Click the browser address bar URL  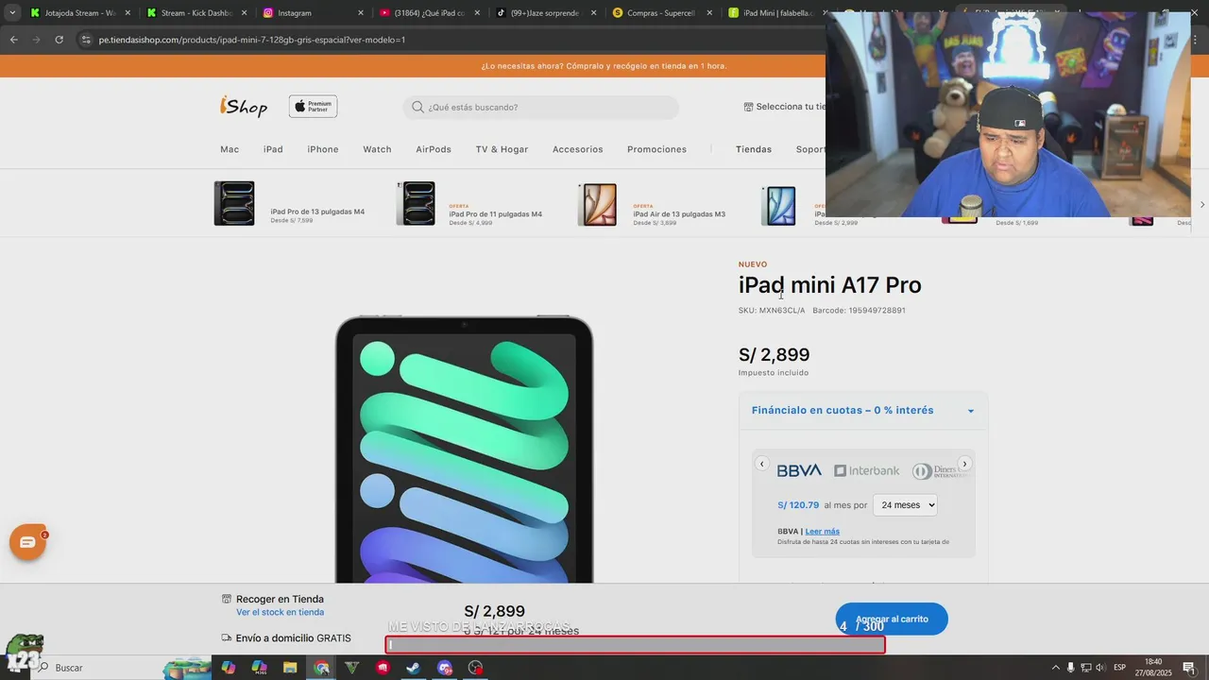click(x=252, y=40)
